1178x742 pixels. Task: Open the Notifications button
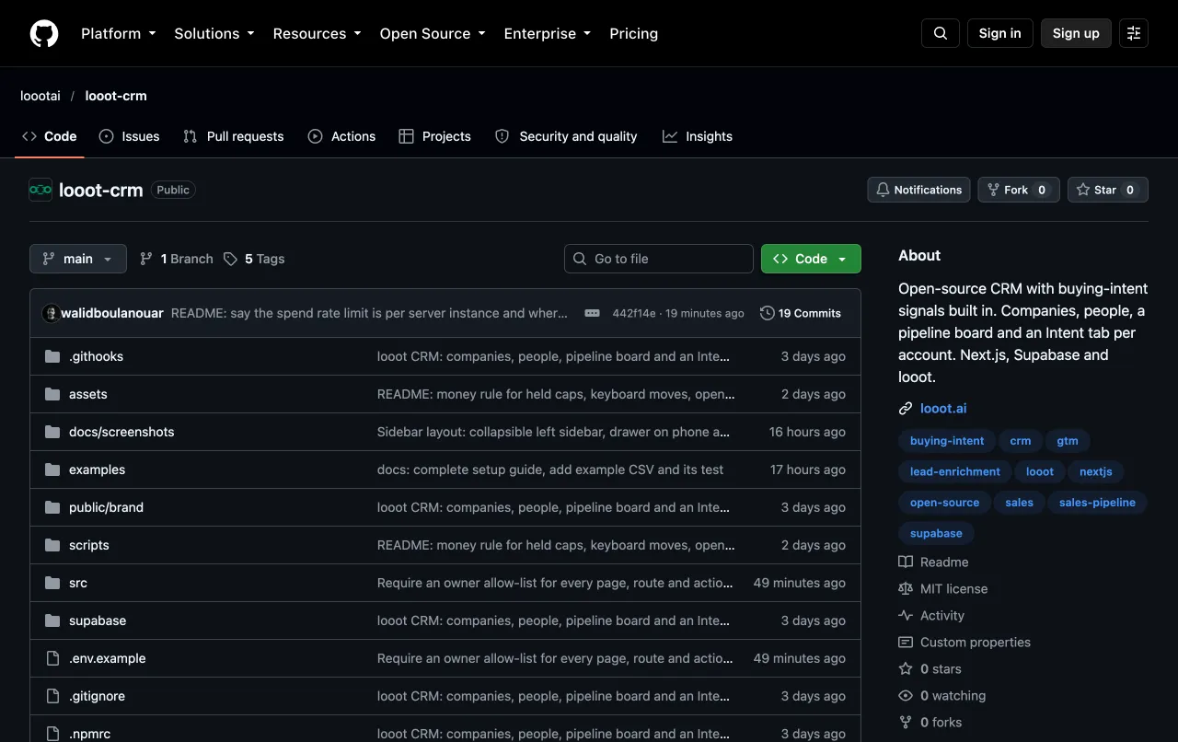pyautogui.click(x=918, y=190)
